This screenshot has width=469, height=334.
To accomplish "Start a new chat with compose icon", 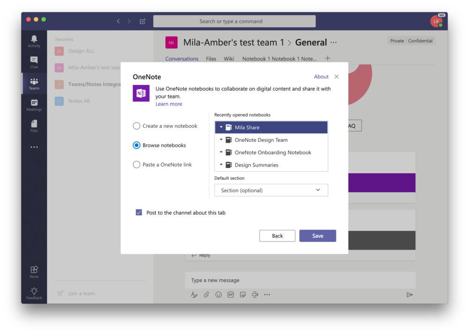I will click(x=143, y=21).
